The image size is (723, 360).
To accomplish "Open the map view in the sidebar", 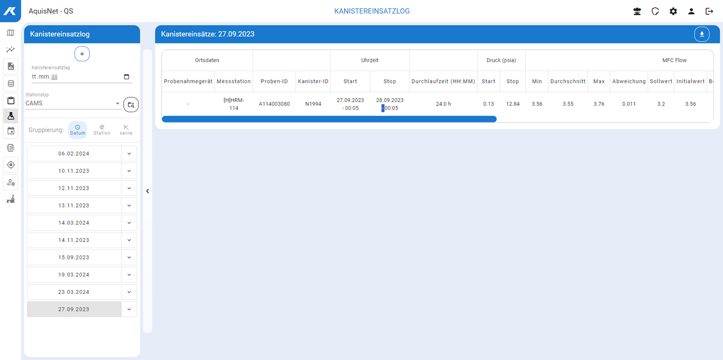I will tap(10, 33).
